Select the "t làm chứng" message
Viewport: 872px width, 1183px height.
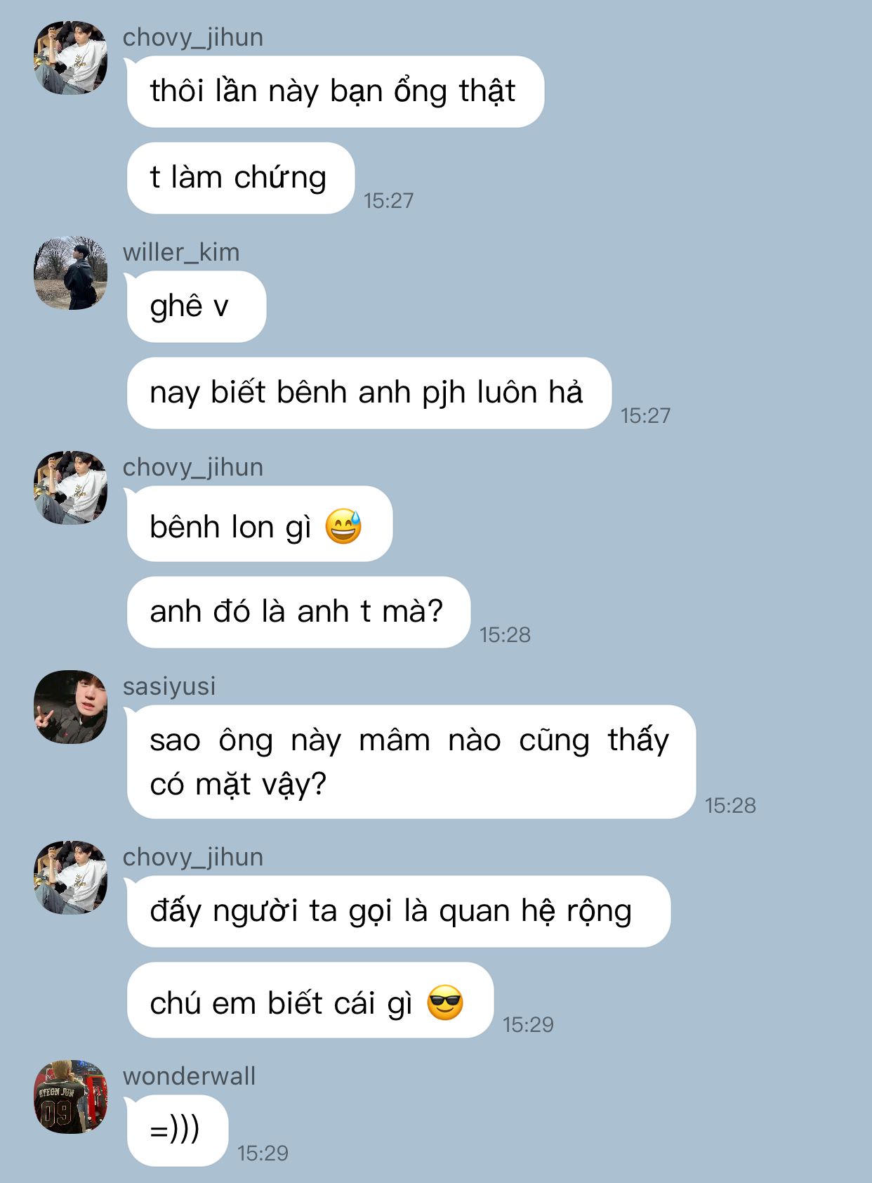click(x=241, y=178)
